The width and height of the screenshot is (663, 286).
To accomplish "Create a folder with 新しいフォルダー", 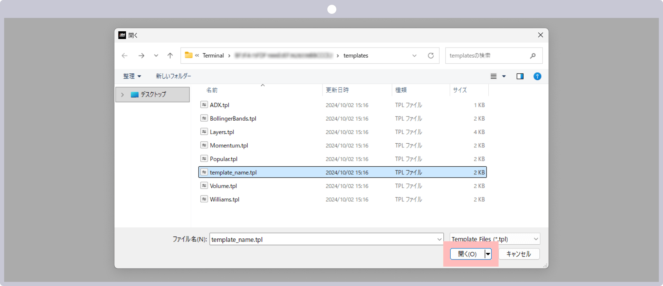I will pos(173,76).
